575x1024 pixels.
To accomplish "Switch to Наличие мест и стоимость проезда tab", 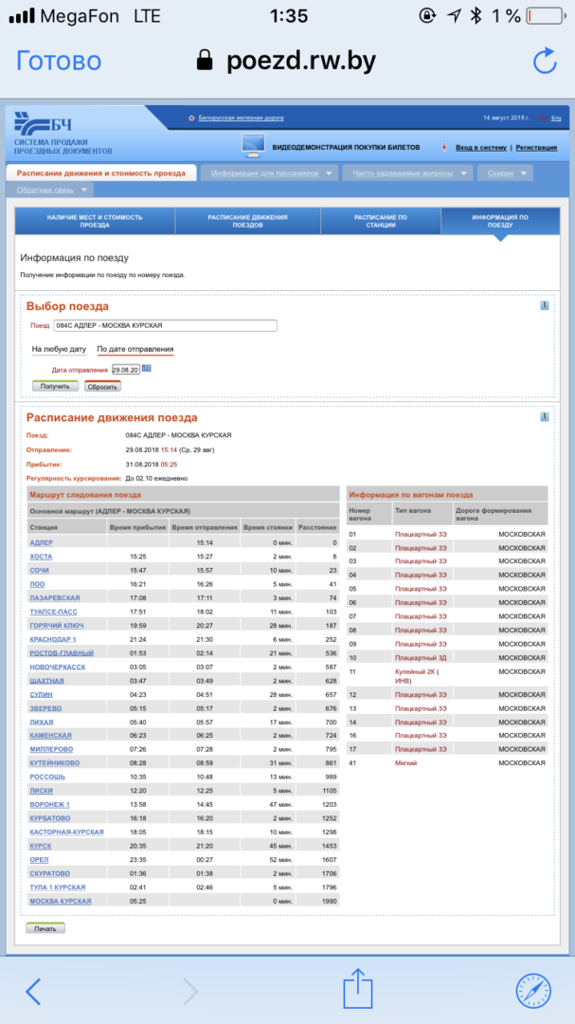I will pos(95,221).
